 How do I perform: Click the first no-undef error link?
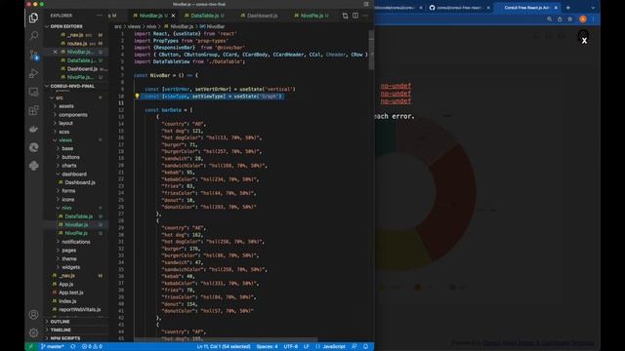coord(396,86)
